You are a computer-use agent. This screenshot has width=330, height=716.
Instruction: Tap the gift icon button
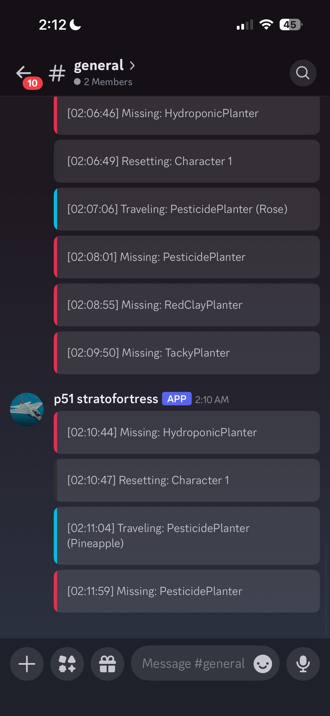pos(107,664)
